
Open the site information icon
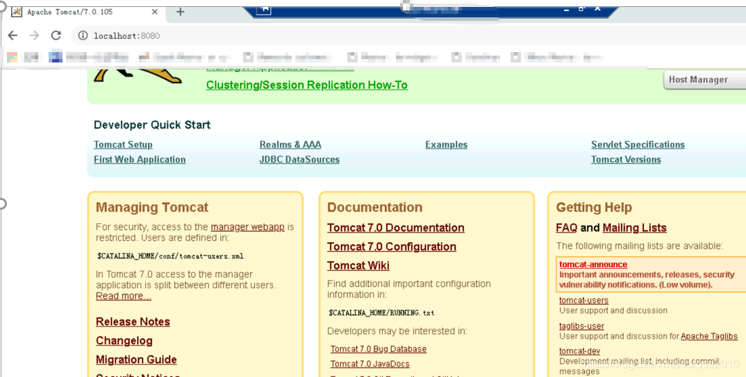83,35
